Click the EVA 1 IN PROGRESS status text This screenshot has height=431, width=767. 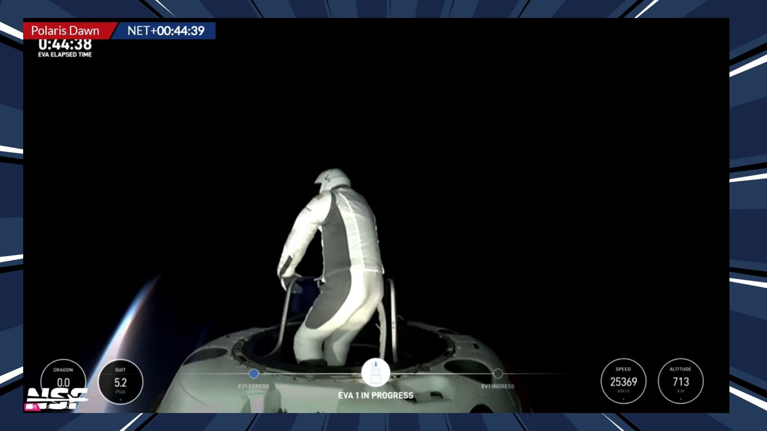point(376,395)
